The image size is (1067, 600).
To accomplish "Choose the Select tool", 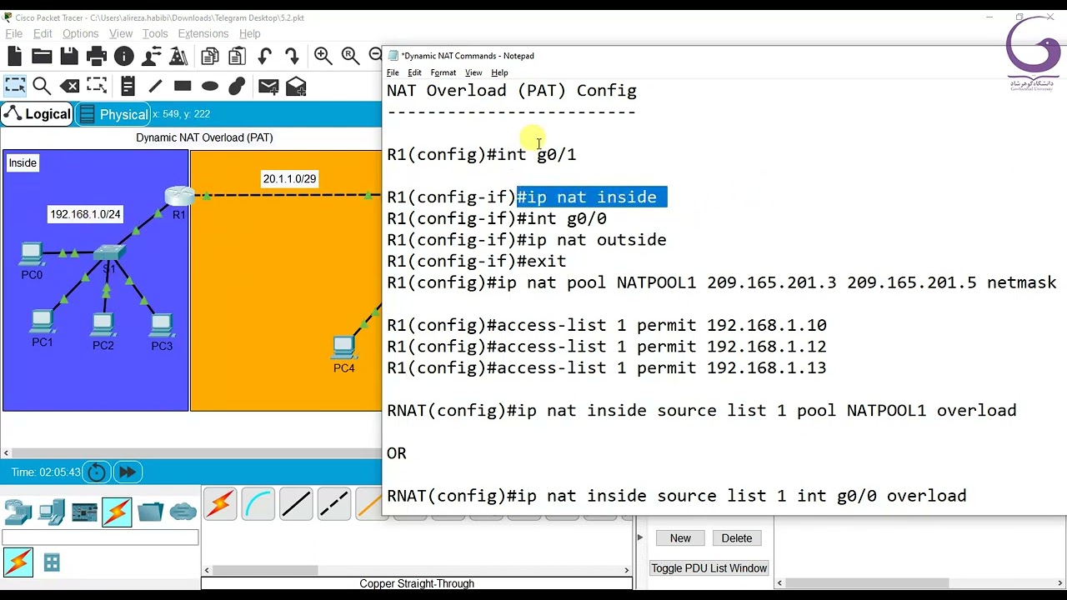I will click(14, 86).
